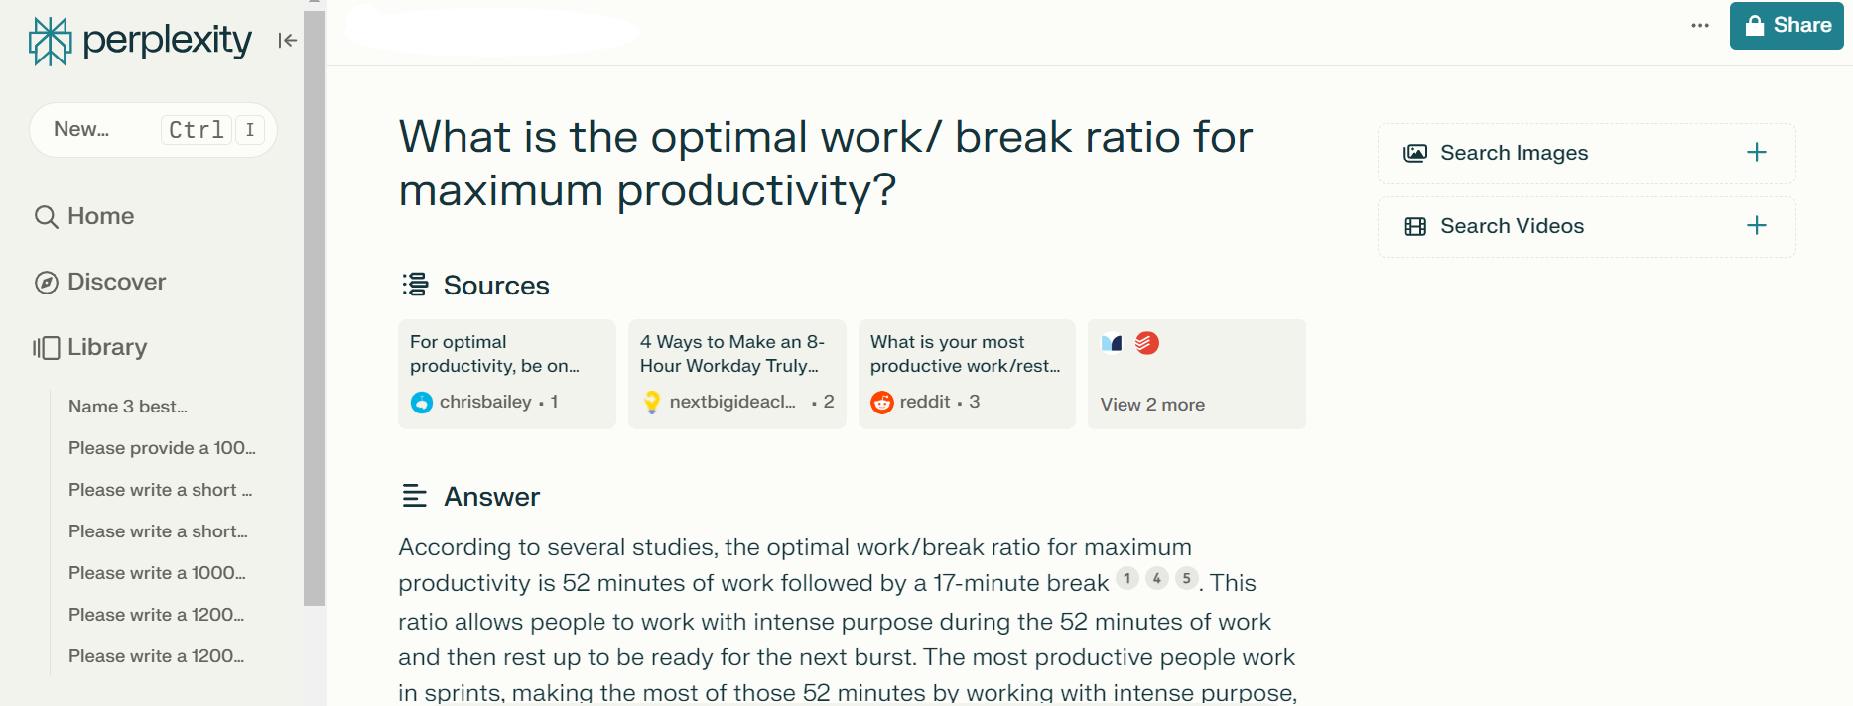Image resolution: width=1853 pixels, height=706 pixels.
Task: Click citation marker 4 in the answer
Action: point(1156,577)
